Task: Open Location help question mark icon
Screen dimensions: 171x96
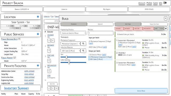Action: (x=38, y=17)
